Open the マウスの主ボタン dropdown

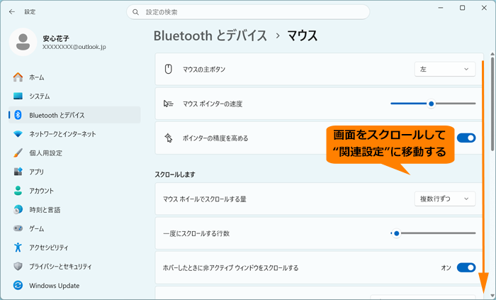445,69
